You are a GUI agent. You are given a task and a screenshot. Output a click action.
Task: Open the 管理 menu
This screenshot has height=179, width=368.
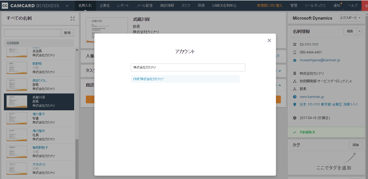pos(294,5)
